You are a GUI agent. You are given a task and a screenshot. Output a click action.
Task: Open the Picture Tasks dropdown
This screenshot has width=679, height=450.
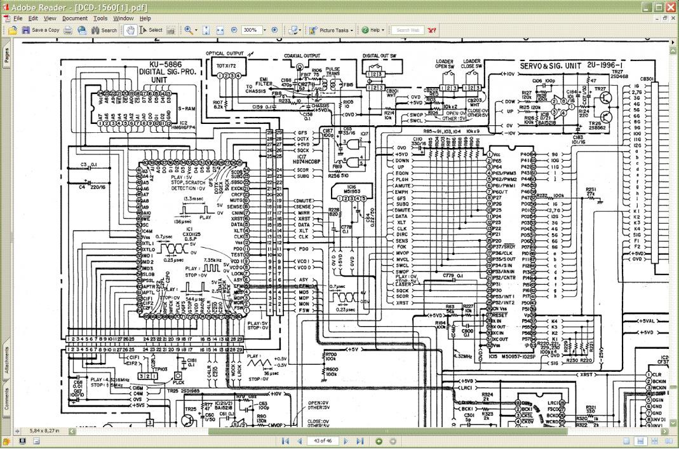(x=332, y=31)
